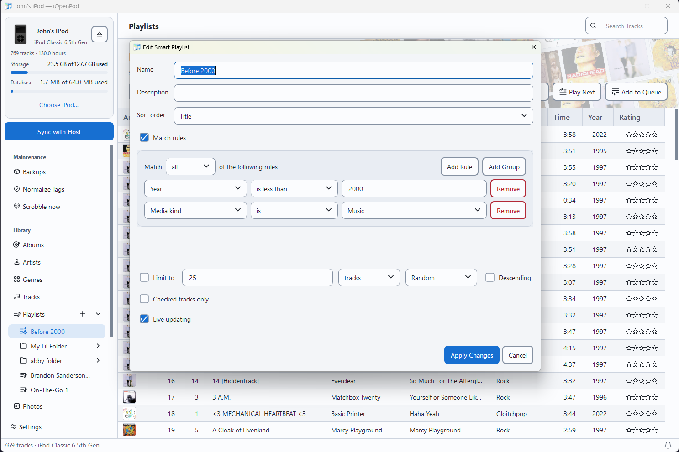This screenshot has width=679, height=452.
Task: Add a new playlist with the plus icon
Action: pyautogui.click(x=83, y=314)
